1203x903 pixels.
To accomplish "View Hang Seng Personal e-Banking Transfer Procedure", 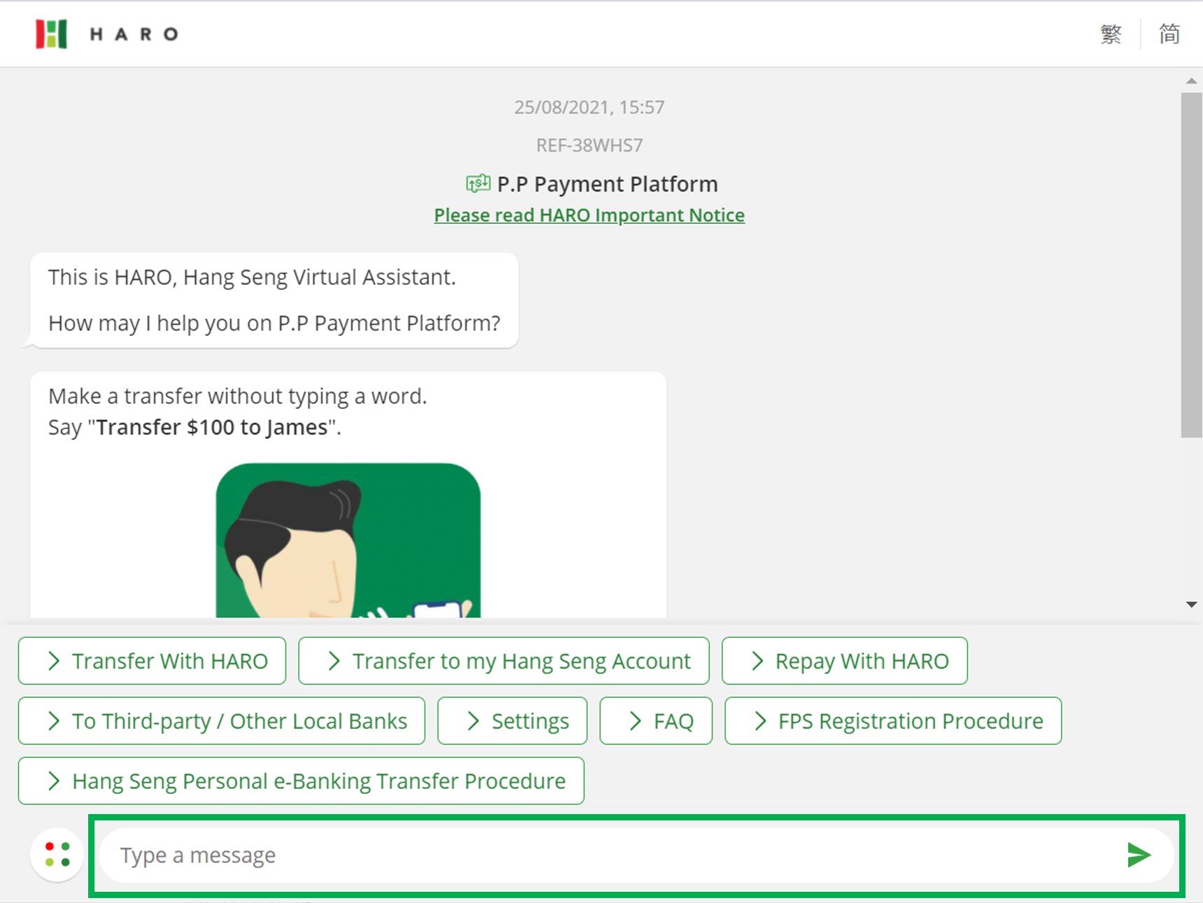I will click(x=301, y=781).
